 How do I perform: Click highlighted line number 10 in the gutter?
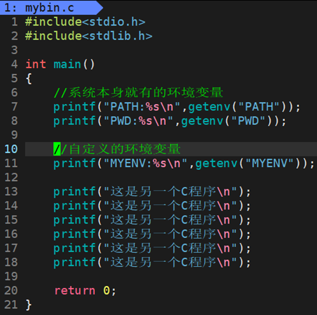click(x=11, y=149)
